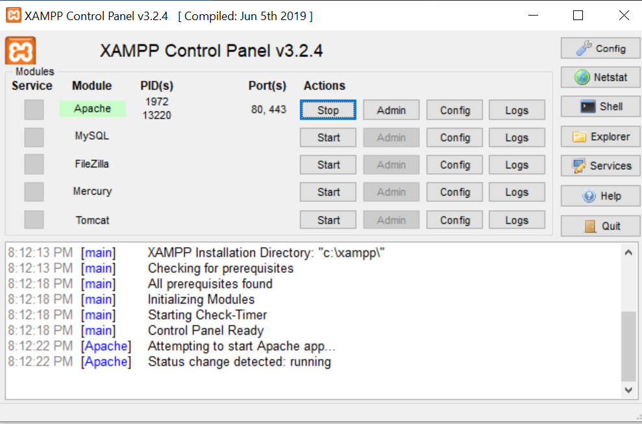
Task: Click the Mercury module label
Action: point(92,191)
